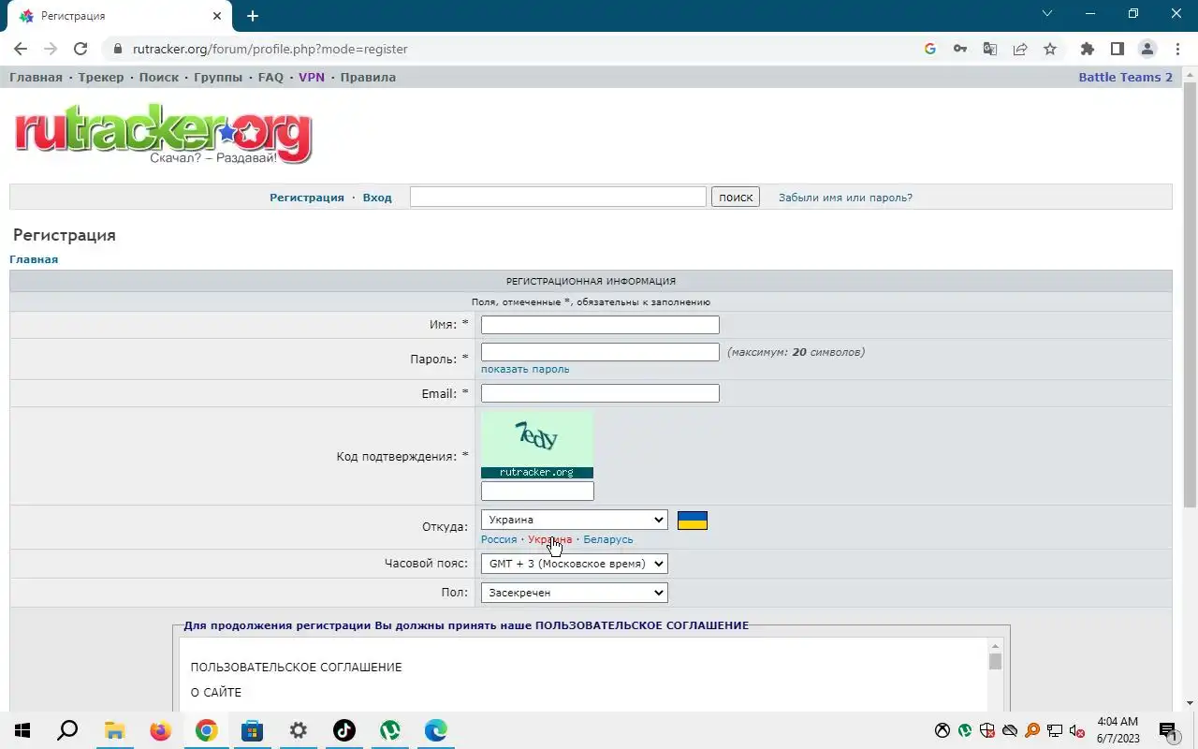Launch File Explorer from taskbar
Image resolution: width=1198 pixels, height=749 pixels.
click(x=114, y=730)
